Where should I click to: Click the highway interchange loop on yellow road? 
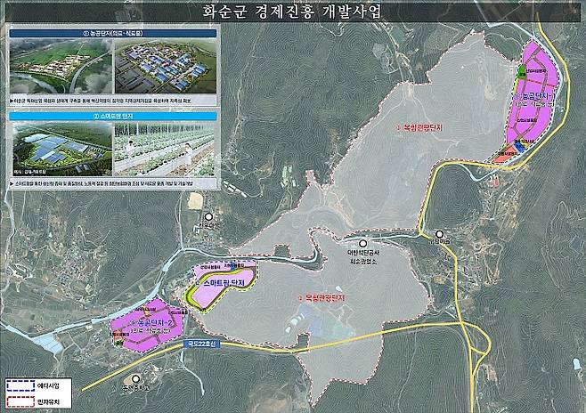(x=478, y=342)
